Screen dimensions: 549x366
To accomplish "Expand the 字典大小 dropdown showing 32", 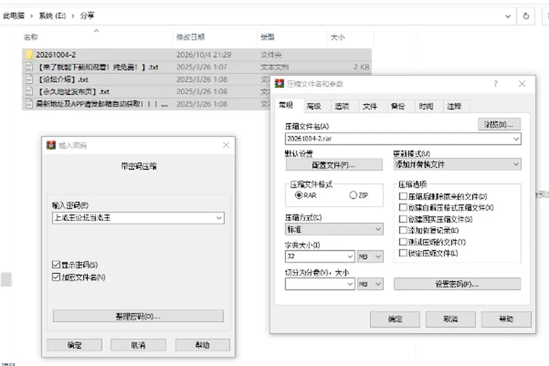I will [x=350, y=256].
